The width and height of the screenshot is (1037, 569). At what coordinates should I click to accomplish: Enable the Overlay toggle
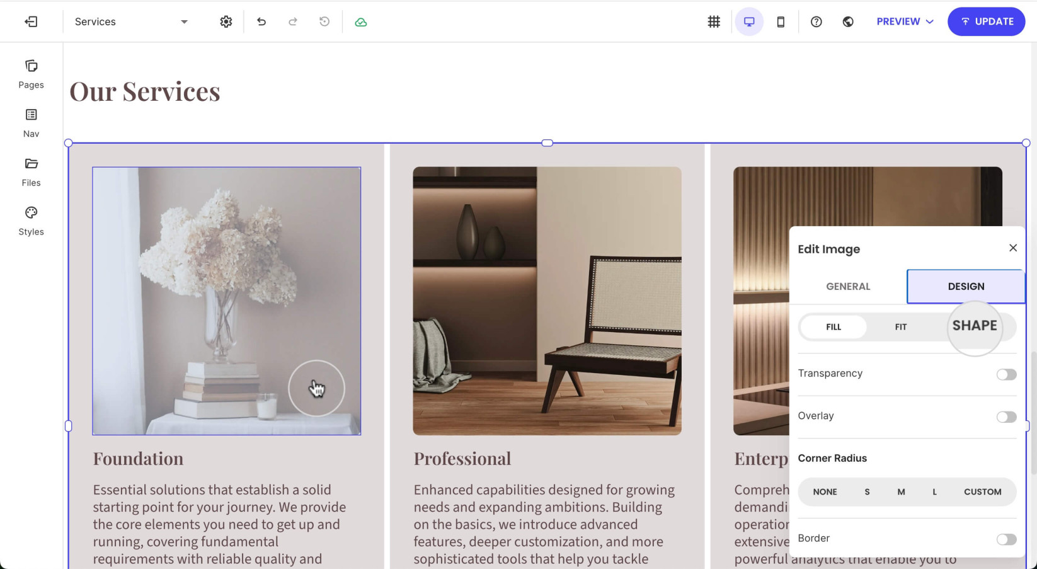[x=1006, y=417]
